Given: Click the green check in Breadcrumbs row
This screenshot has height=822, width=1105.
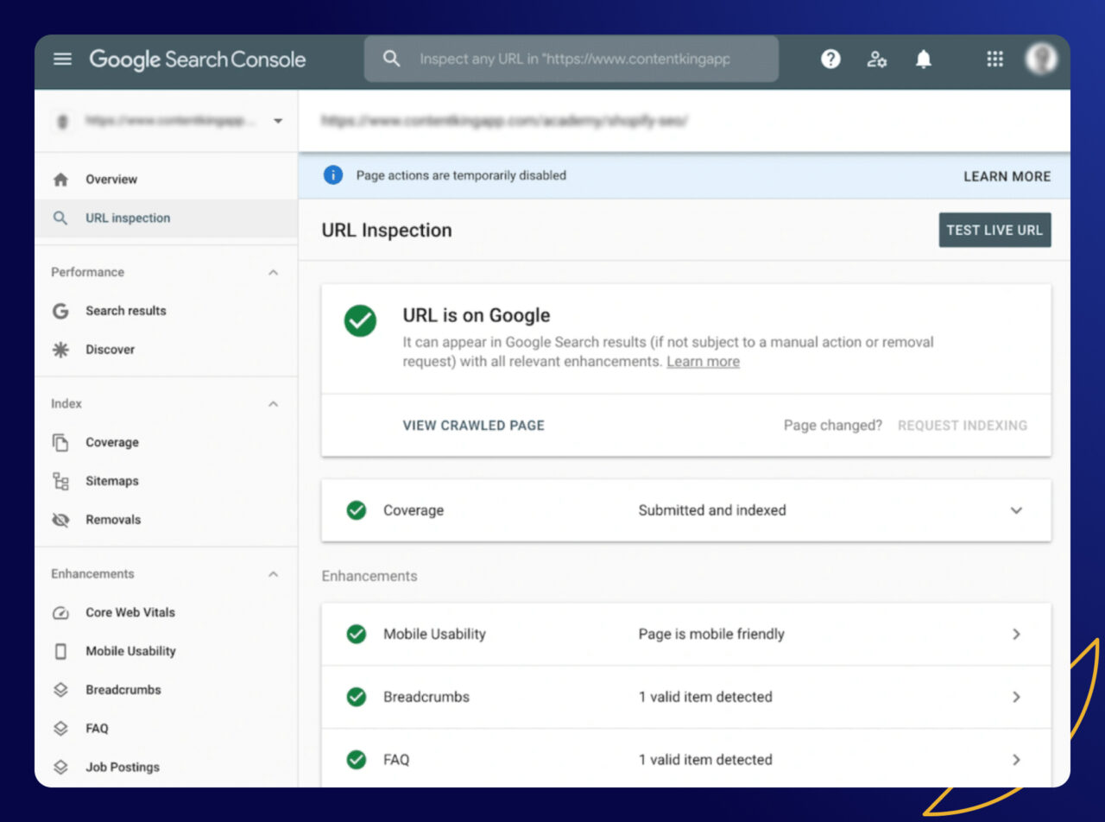Looking at the screenshot, I should coord(356,697).
